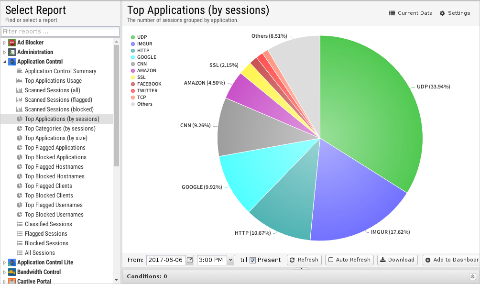Click the Filter reports input field
The height and width of the screenshot is (284, 480).
point(60,32)
